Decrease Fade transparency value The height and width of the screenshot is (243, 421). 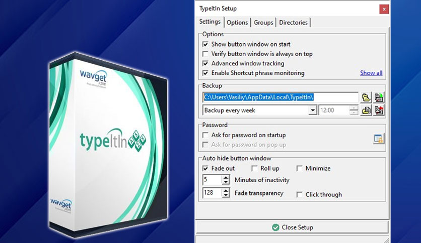pyautogui.click(x=226, y=195)
